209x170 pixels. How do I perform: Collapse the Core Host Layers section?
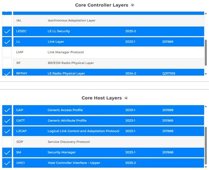point(126,98)
